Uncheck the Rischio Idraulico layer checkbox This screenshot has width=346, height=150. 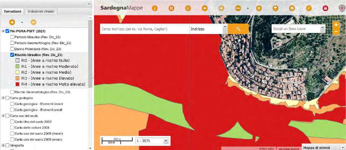(12, 55)
